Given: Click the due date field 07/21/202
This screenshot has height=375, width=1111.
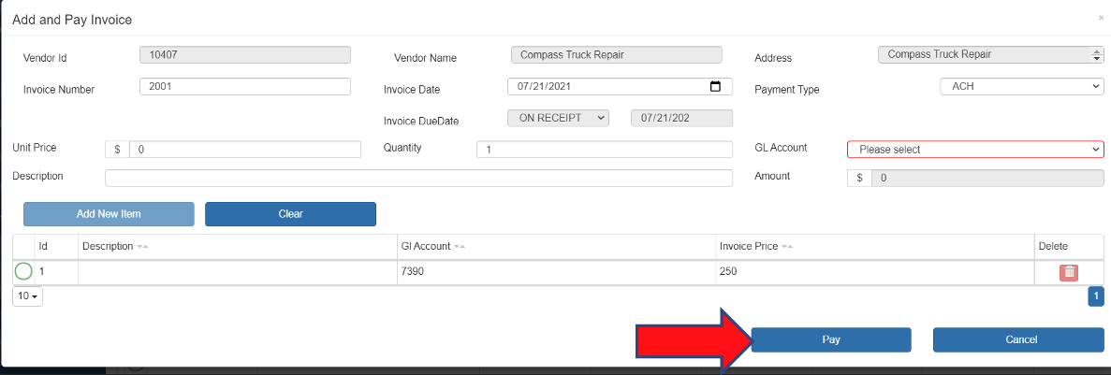Looking at the screenshot, I should 681,118.
